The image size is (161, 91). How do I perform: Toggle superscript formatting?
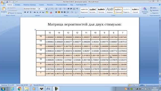click(40, 12)
